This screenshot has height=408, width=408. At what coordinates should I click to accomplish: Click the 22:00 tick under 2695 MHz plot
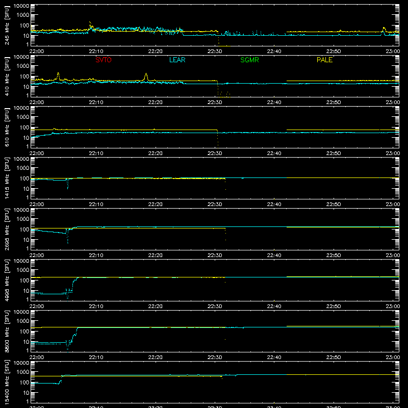37,256
